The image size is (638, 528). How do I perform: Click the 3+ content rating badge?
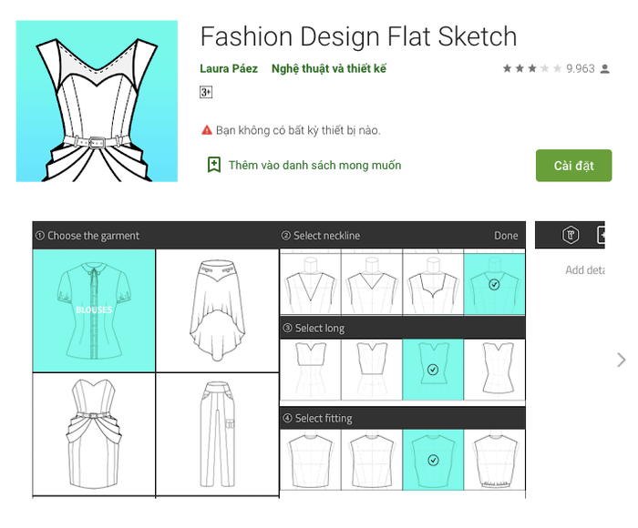pyautogui.click(x=206, y=92)
